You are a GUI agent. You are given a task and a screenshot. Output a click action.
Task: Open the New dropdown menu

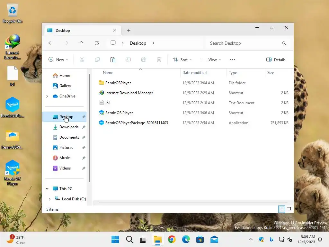pyautogui.click(x=58, y=59)
